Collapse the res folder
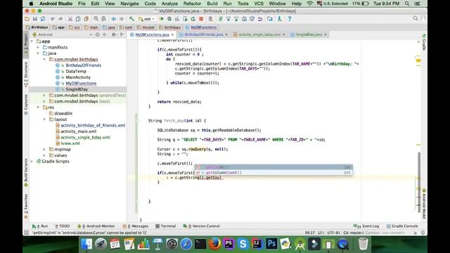The height and width of the screenshot is (253, 450). point(38,108)
